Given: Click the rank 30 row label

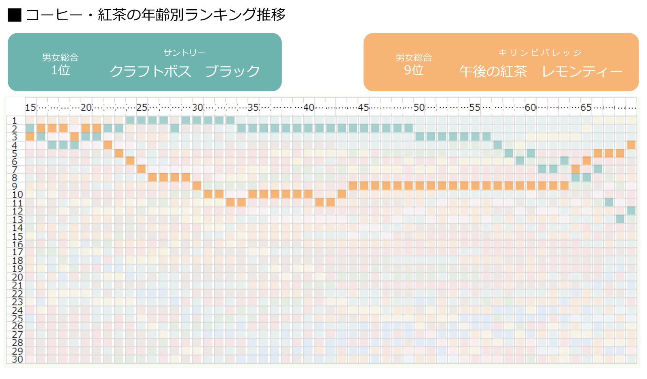Looking at the screenshot, I should point(17,359).
